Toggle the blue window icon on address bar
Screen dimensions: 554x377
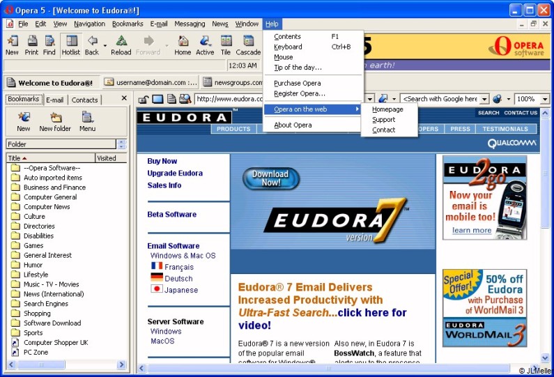(157, 99)
